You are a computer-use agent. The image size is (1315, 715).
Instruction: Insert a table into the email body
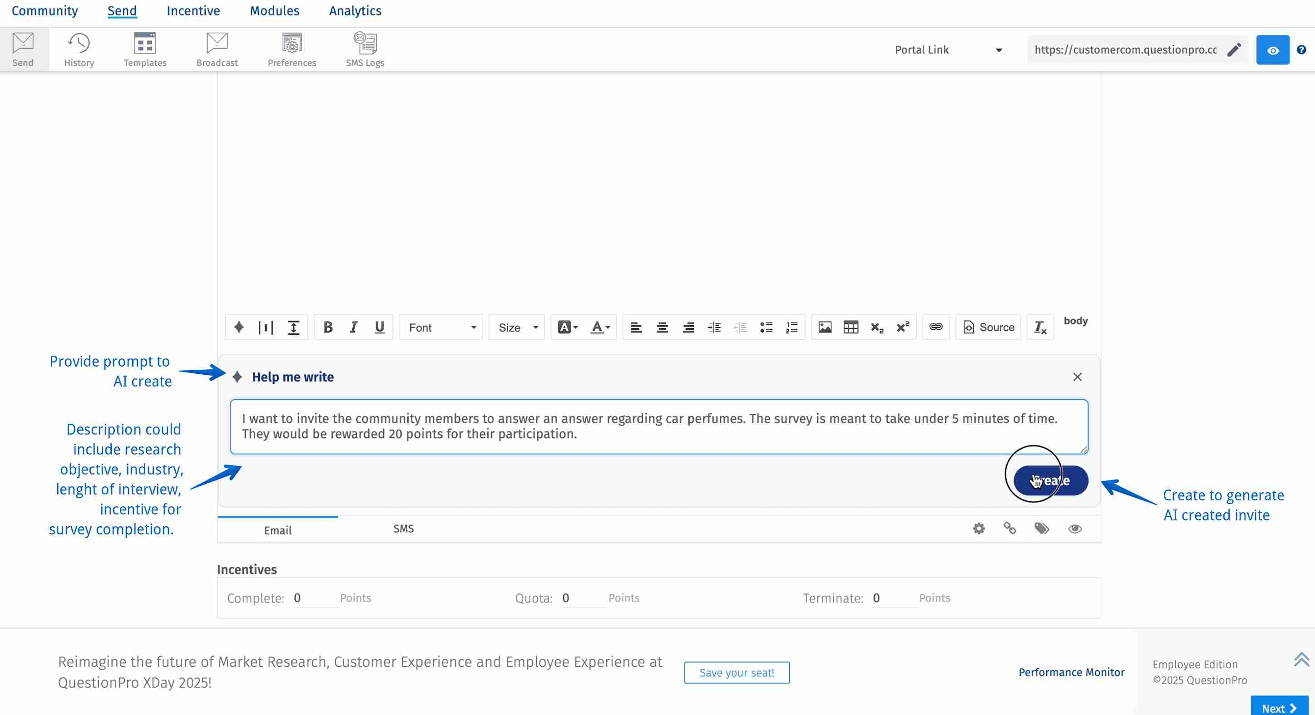click(x=850, y=327)
